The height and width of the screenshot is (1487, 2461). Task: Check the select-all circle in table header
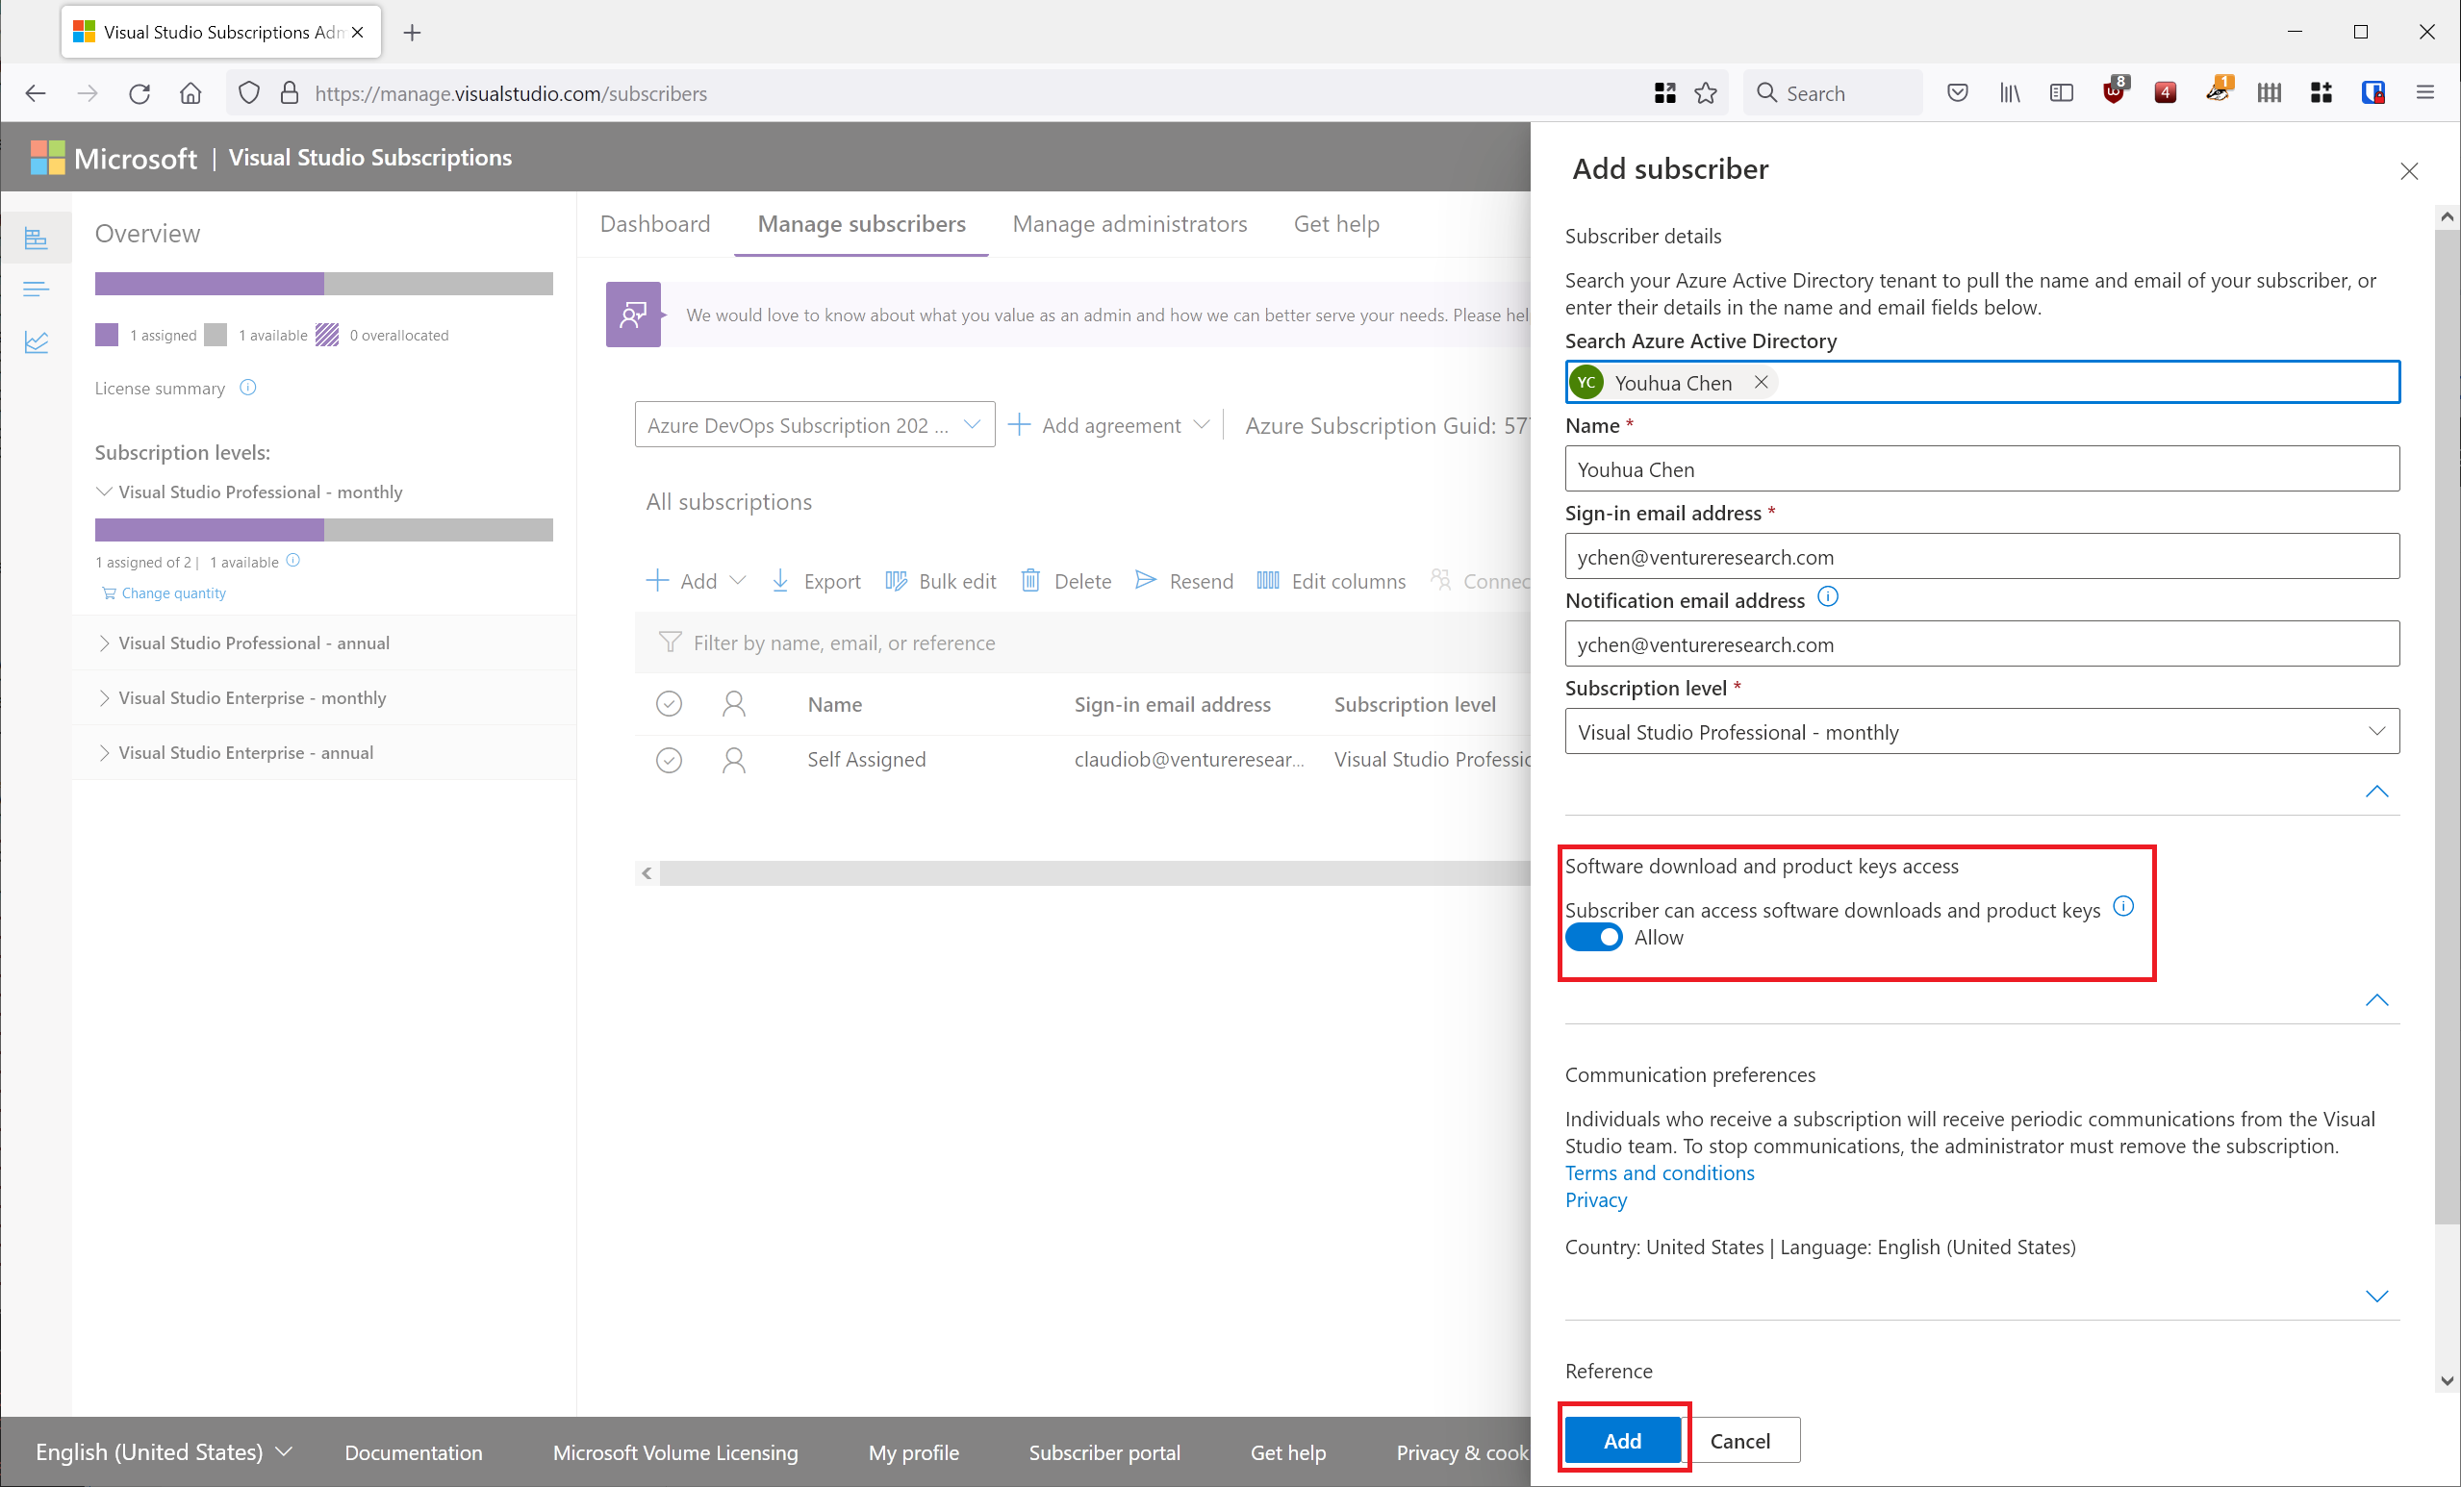pos(669,704)
